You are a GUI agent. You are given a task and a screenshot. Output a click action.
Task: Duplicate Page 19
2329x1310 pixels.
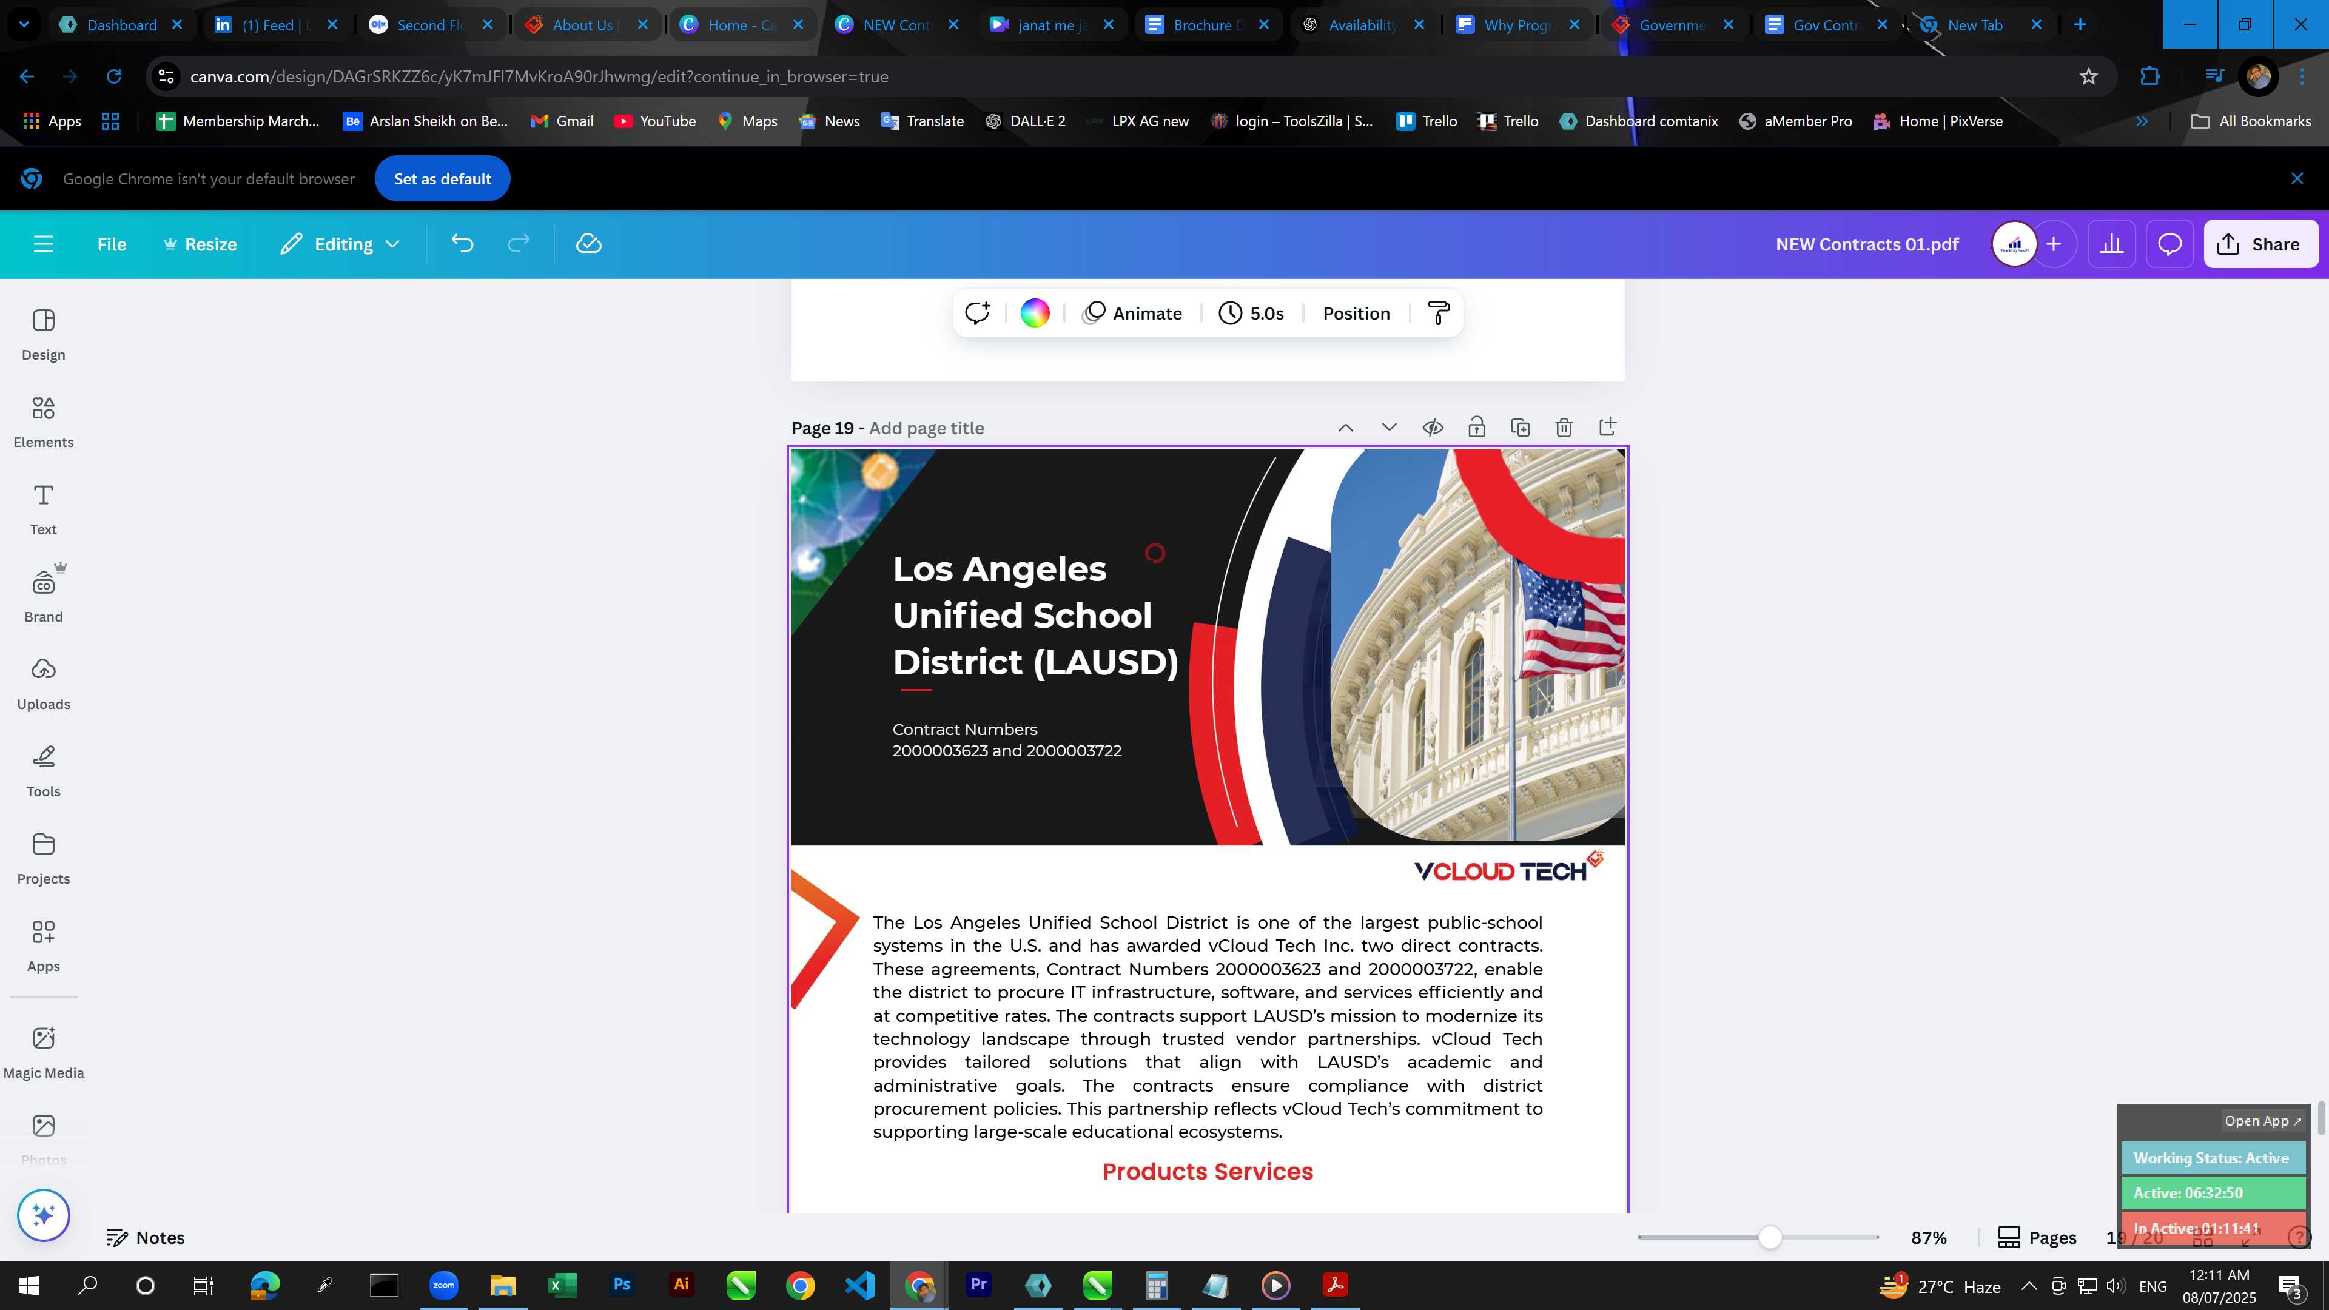pos(1520,428)
